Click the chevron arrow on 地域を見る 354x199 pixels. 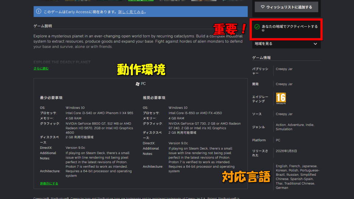coord(315,43)
